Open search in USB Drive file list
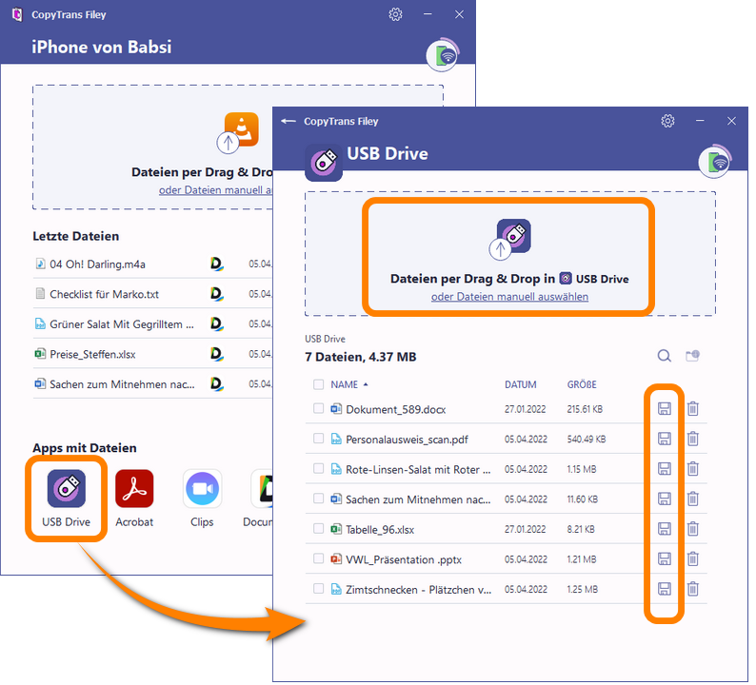 [x=665, y=356]
